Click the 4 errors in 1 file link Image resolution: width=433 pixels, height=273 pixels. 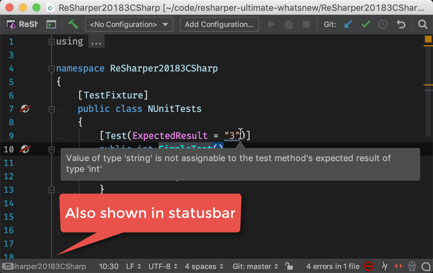pyautogui.click(x=333, y=266)
